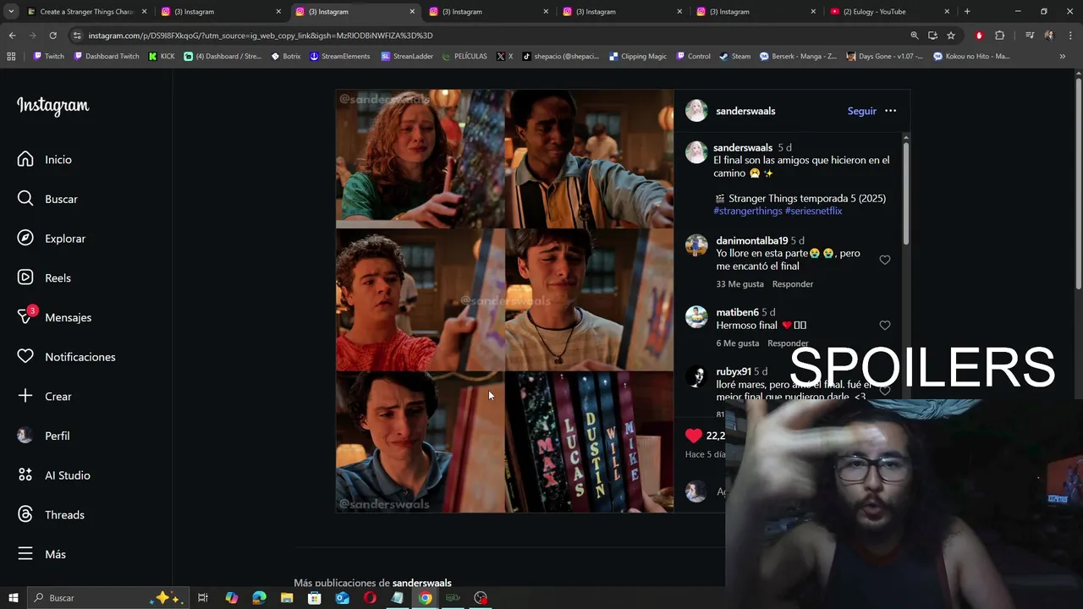The width and height of the screenshot is (1083, 609).
Task: Click the page vertical scrollbar
Action: [x=1078, y=183]
